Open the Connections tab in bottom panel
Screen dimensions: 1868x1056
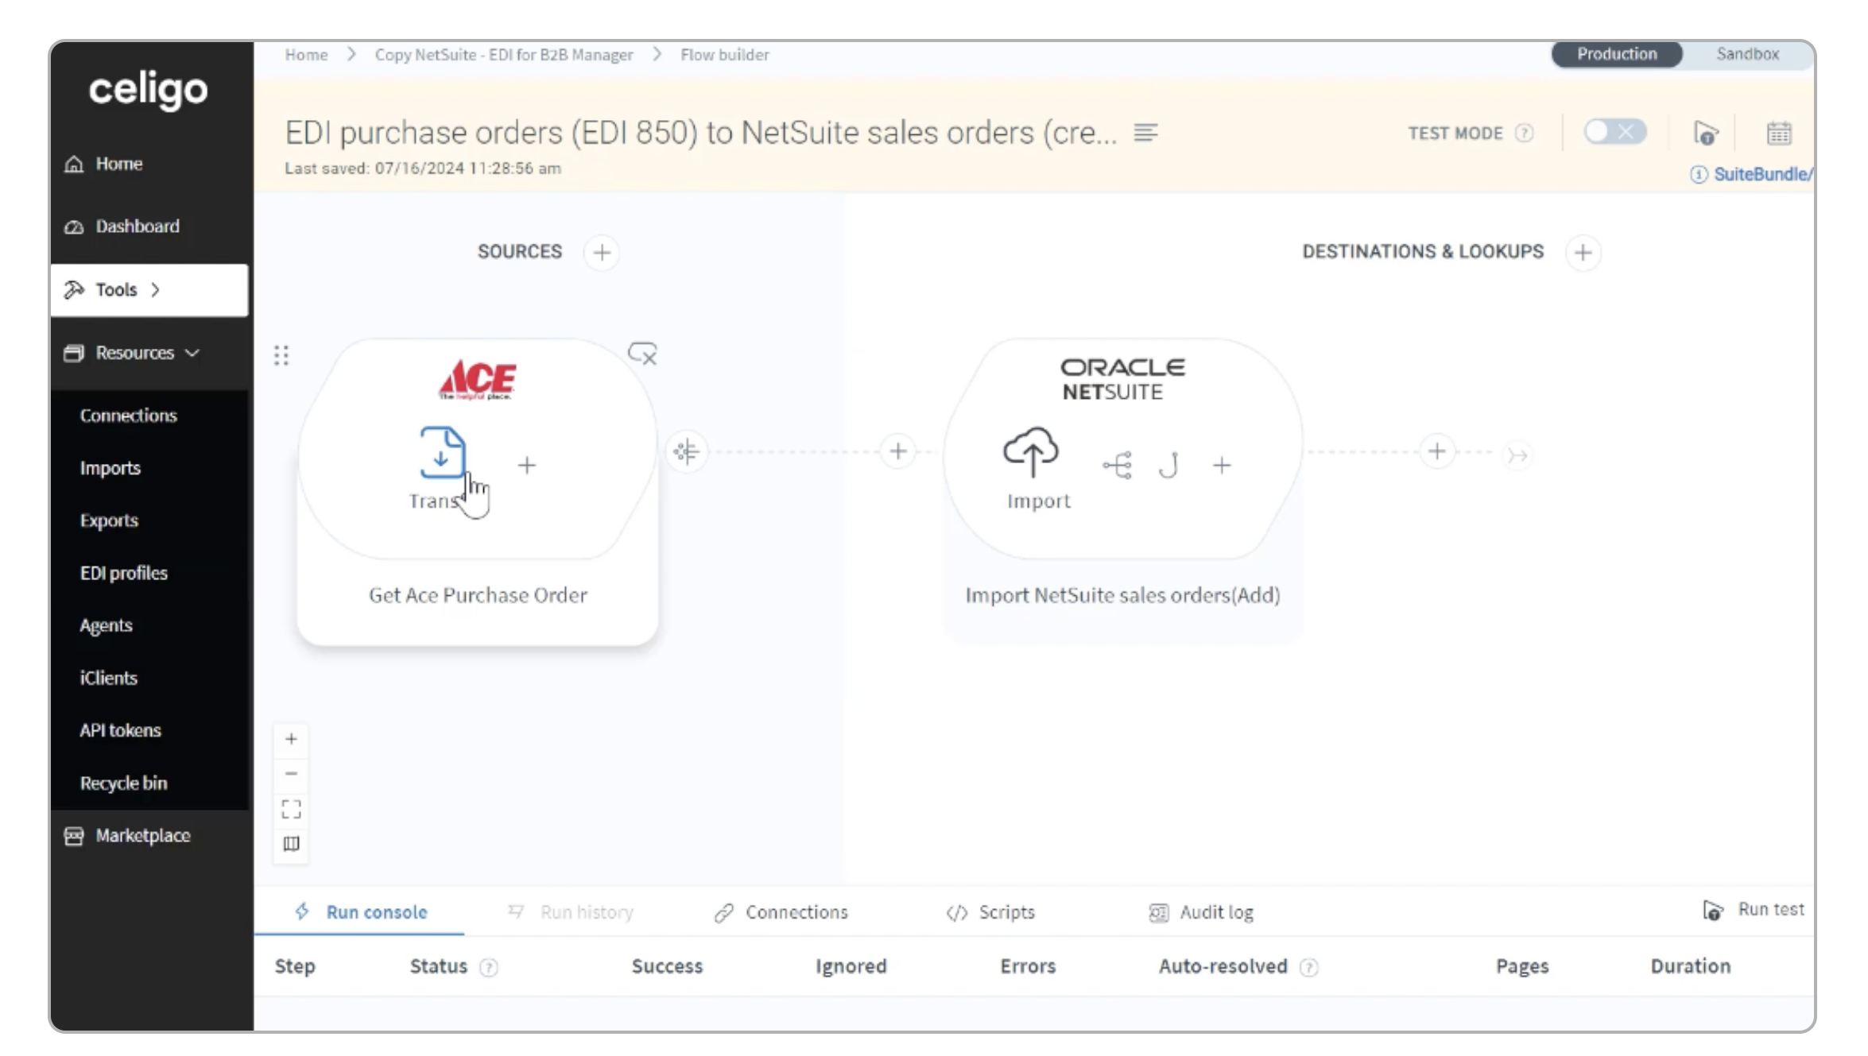point(781,912)
